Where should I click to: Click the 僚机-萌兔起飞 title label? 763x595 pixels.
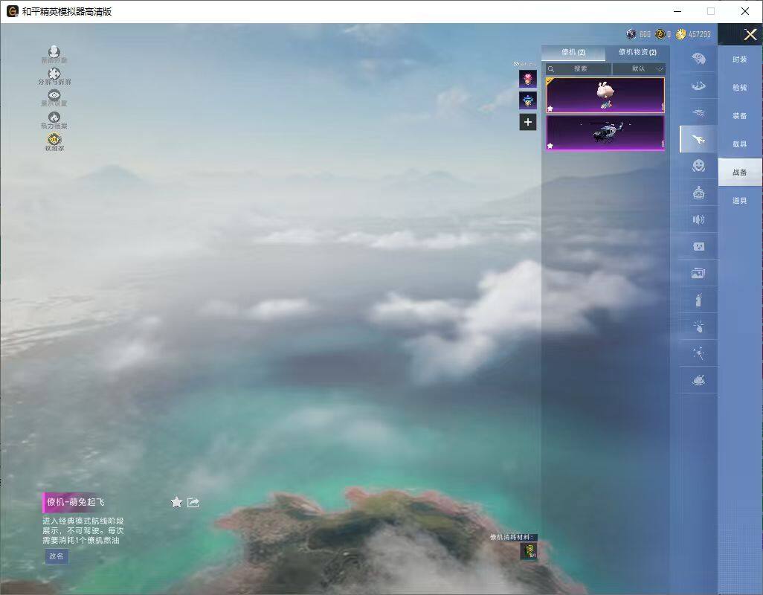[75, 502]
